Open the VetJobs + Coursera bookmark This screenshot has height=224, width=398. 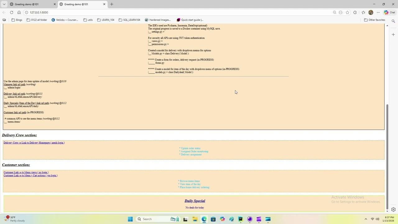coord(65,20)
